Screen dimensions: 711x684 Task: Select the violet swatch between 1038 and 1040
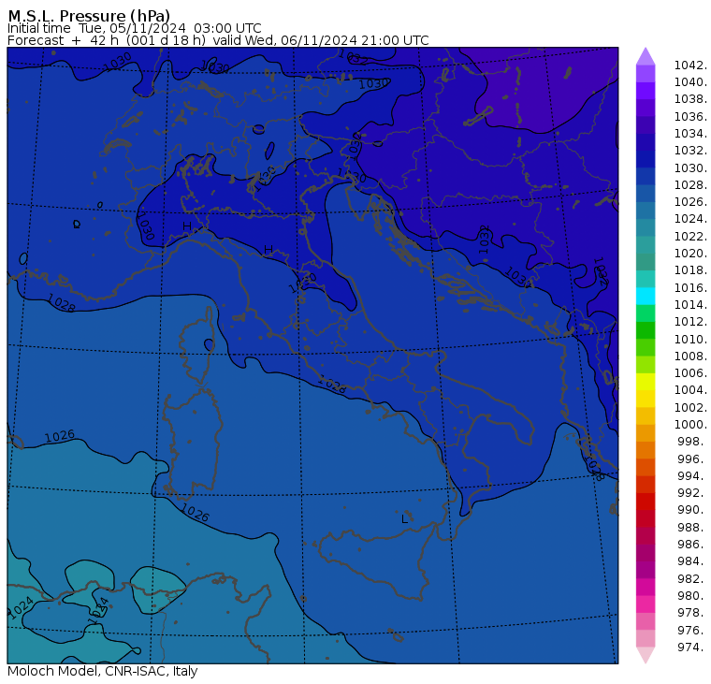coord(646,91)
